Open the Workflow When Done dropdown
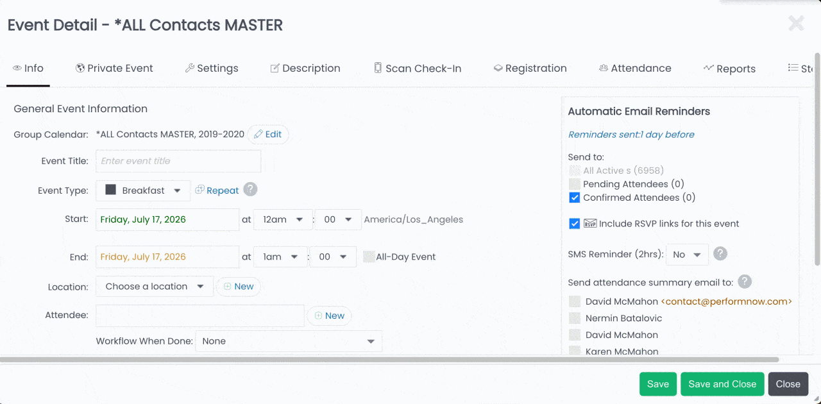 coord(289,341)
